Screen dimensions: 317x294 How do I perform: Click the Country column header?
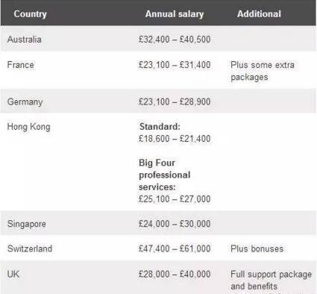pos(30,14)
